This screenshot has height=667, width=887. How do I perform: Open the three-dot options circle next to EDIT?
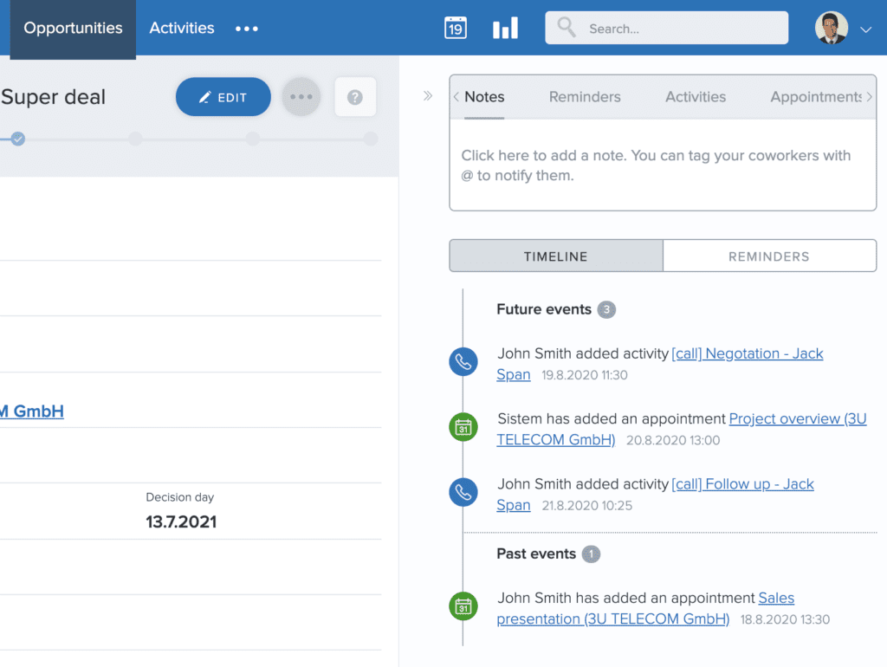[x=301, y=97]
